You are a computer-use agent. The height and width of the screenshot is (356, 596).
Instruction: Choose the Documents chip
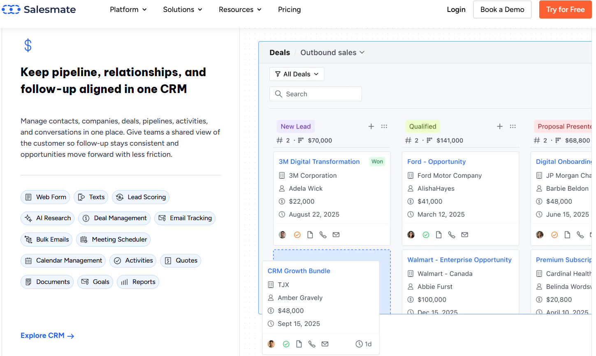pos(47,282)
